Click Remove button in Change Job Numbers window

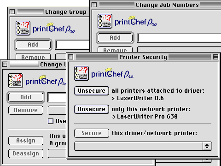tap(115, 49)
